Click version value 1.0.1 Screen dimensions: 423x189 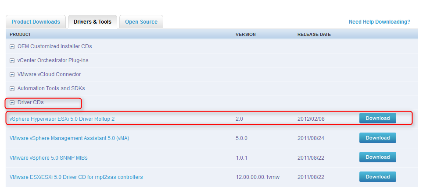[x=241, y=158]
